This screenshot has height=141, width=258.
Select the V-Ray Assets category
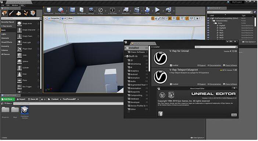click(7, 26)
